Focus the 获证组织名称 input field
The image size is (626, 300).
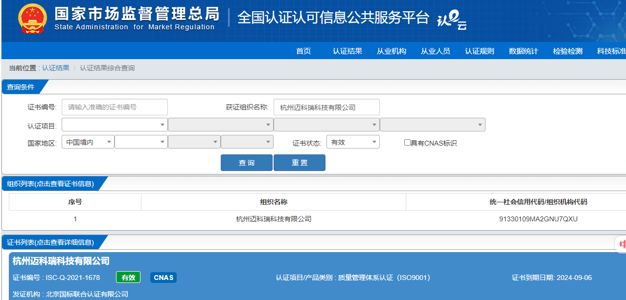point(326,107)
